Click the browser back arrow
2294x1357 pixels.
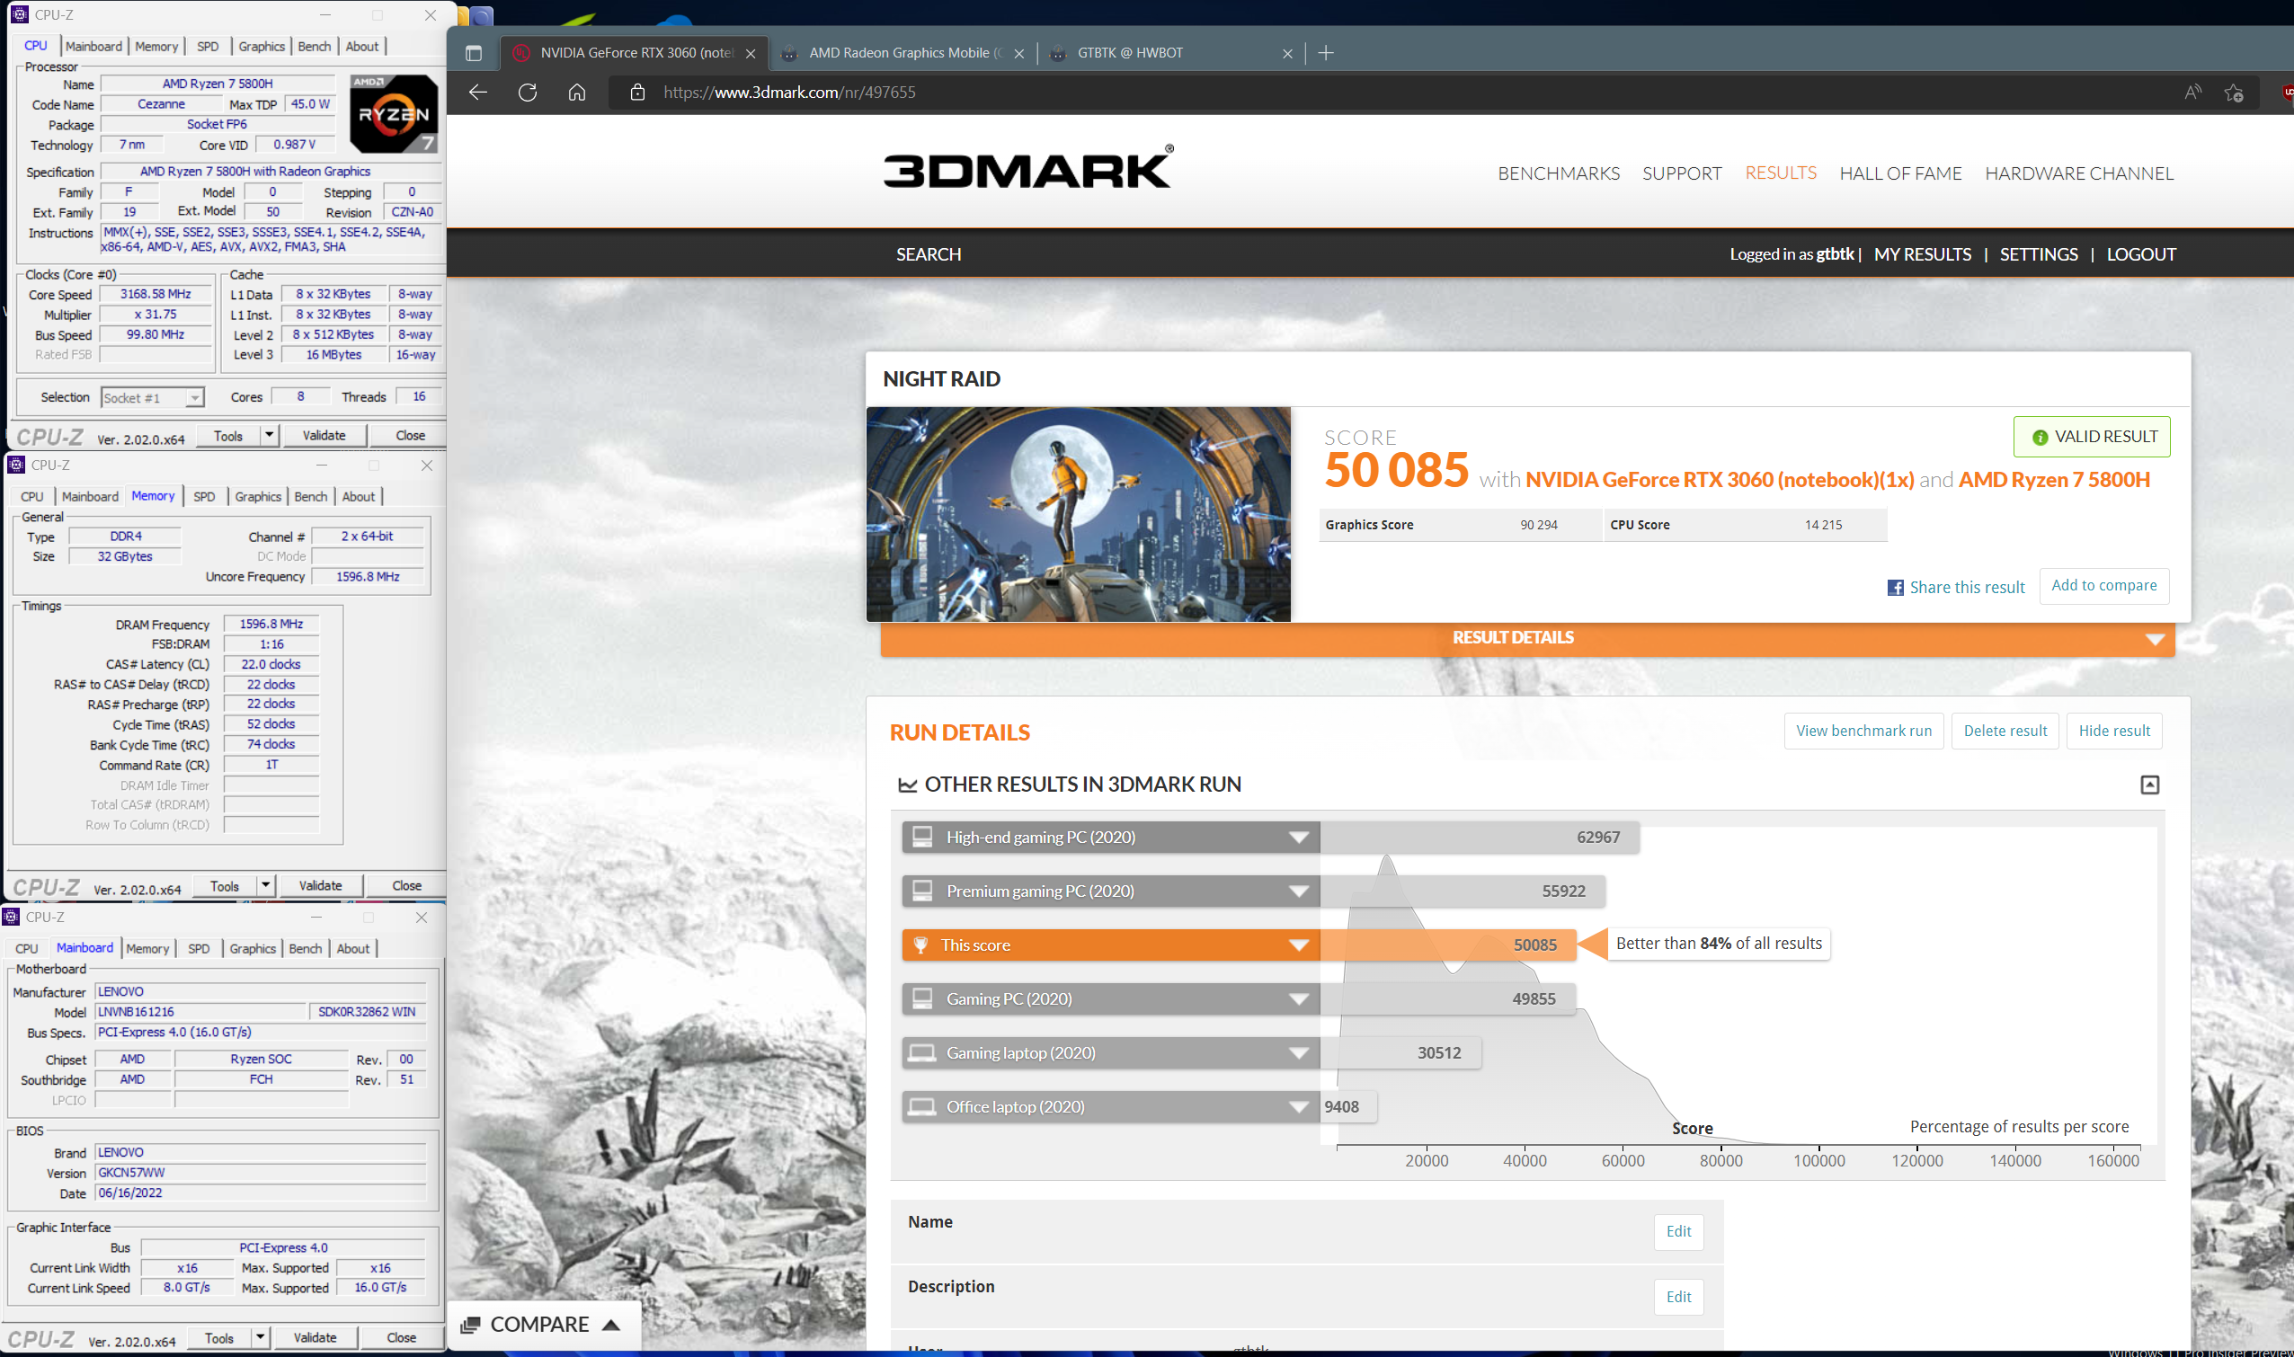click(477, 92)
